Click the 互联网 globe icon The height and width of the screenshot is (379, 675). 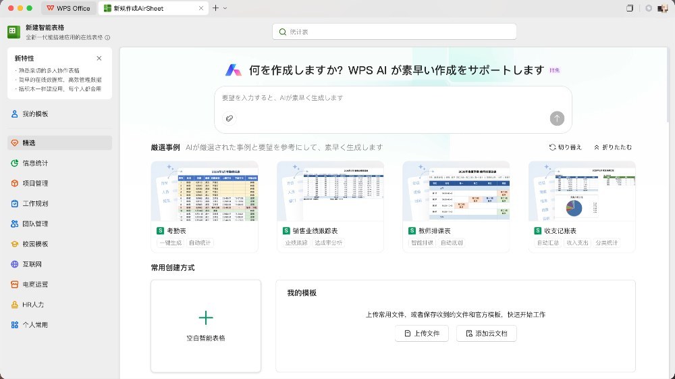[x=15, y=264]
